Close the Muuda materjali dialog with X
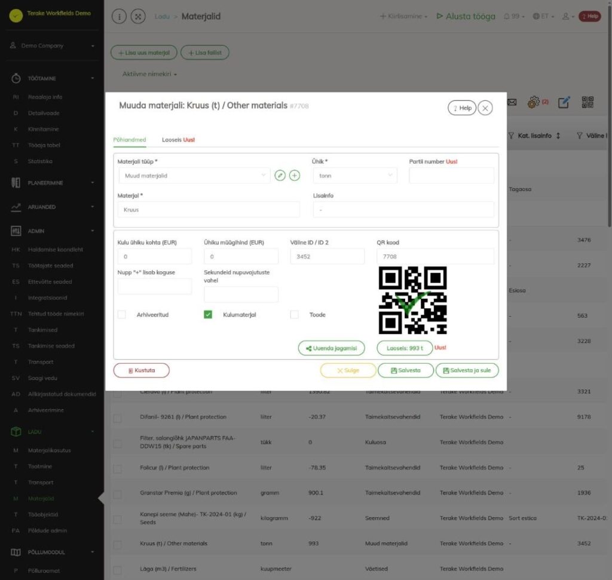 click(485, 108)
